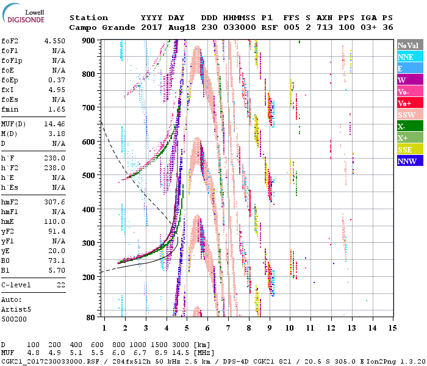427x366 pixels.
Task: Click the yE value 20.0
Action: pyautogui.click(x=57, y=251)
